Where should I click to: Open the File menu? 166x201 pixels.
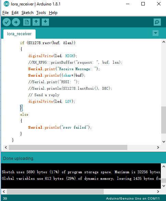tap(5, 13)
